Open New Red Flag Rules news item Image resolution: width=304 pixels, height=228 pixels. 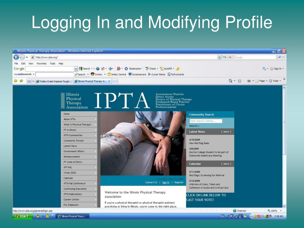(199, 143)
